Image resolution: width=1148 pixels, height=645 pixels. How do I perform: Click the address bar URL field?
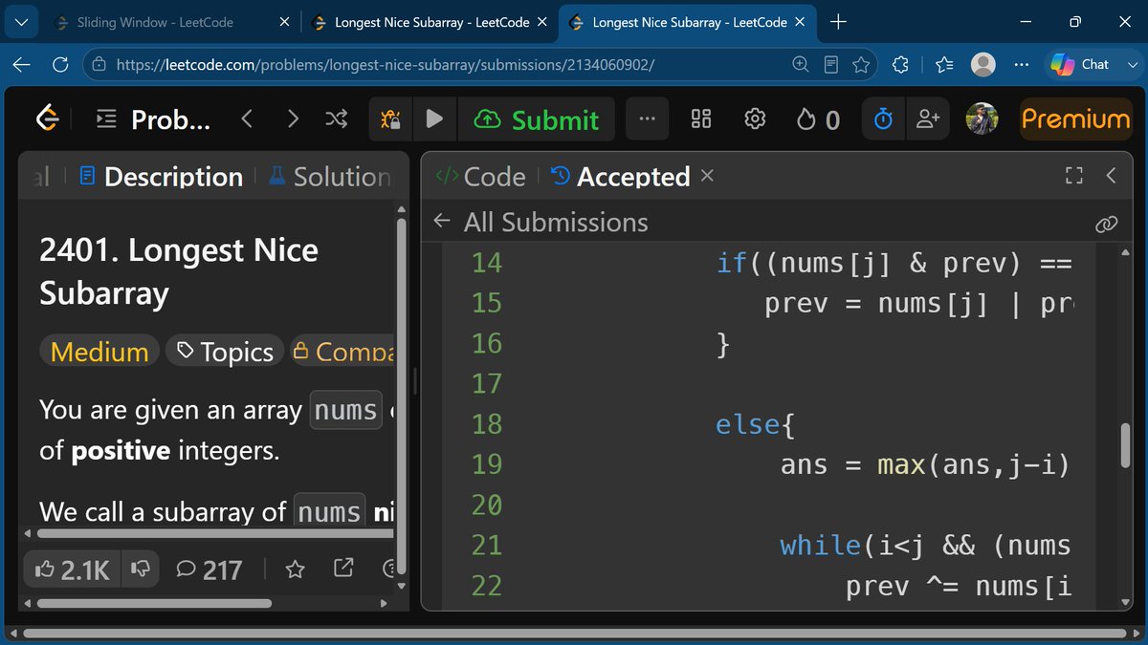click(386, 65)
